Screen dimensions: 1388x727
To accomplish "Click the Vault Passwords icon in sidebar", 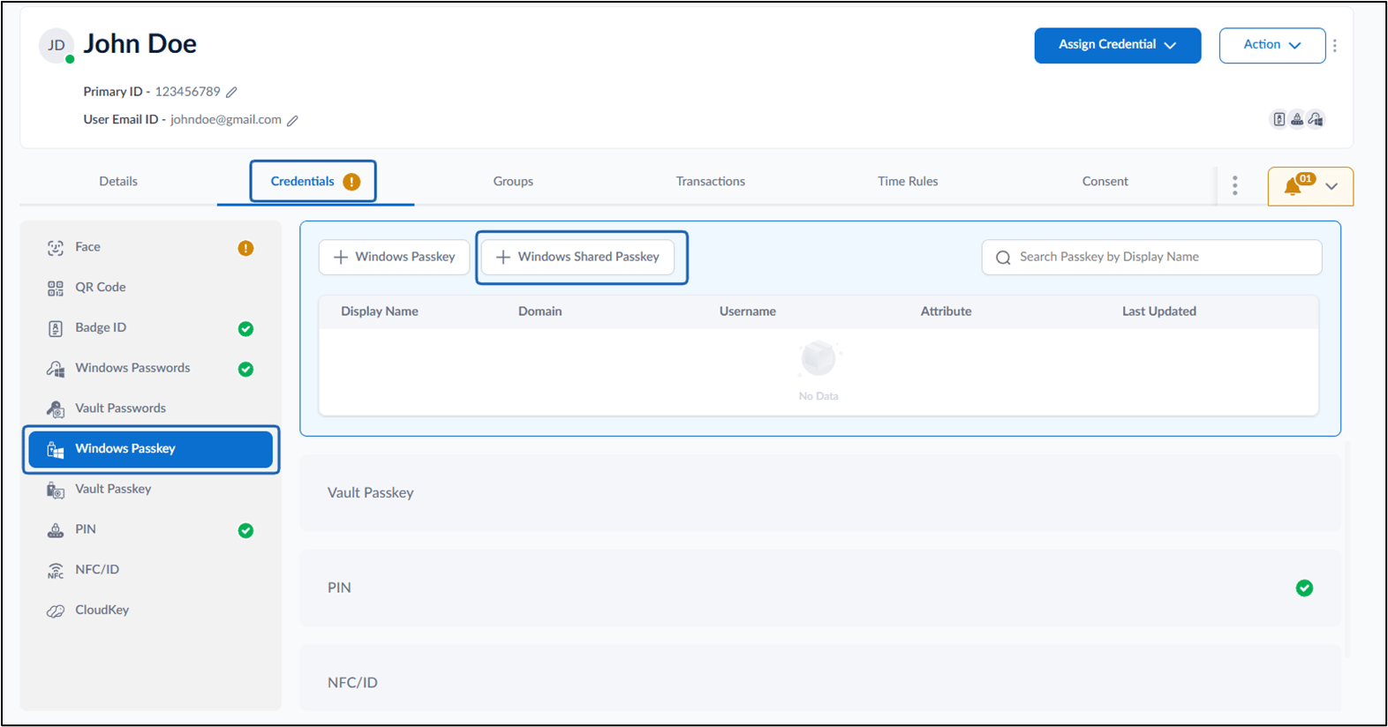I will [56, 409].
